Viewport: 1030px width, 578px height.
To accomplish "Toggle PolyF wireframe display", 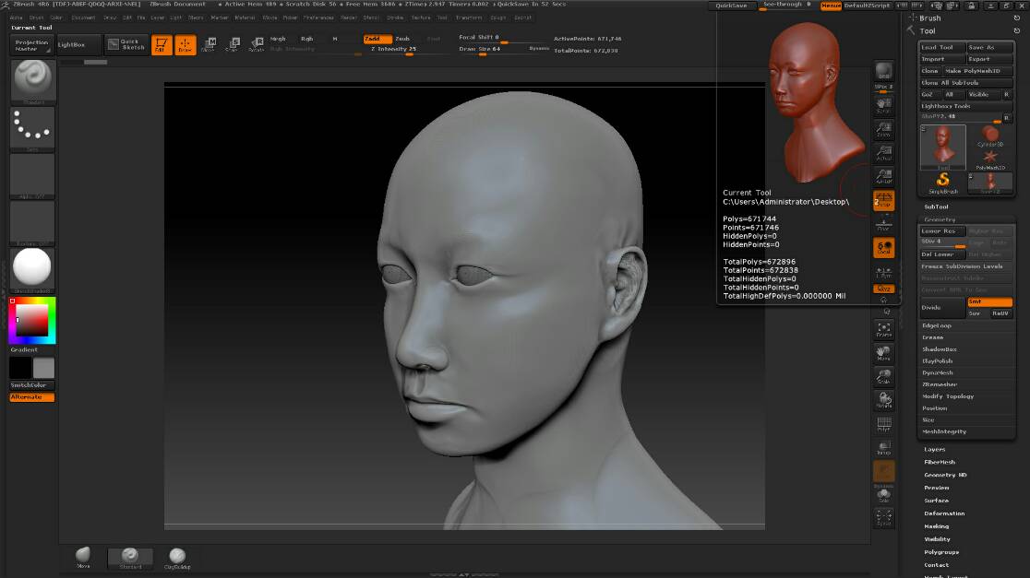I will 883,424.
